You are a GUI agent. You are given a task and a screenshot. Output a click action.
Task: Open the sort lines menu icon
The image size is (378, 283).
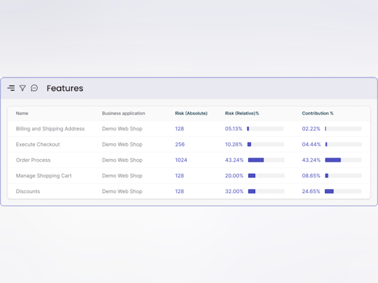pos(11,88)
